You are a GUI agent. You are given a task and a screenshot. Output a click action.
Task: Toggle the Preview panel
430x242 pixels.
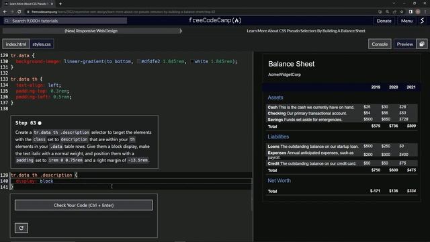pyautogui.click(x=404, y=44)
